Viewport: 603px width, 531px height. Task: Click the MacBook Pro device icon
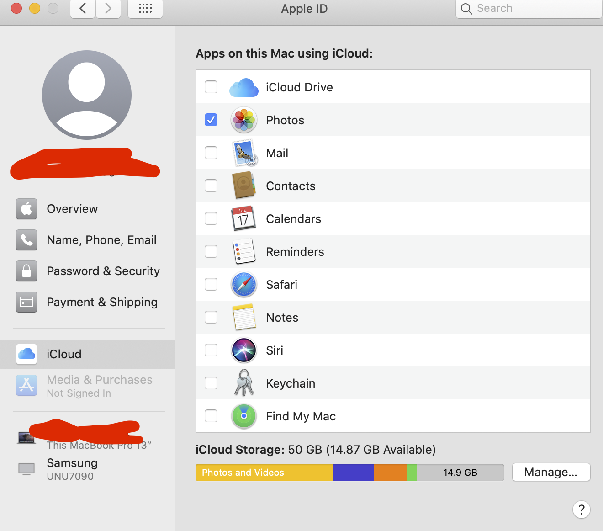(x=26, y=438)
